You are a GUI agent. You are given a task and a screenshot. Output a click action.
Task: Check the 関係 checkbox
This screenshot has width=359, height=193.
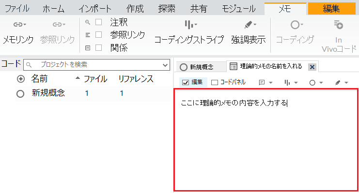pos(99,48)
